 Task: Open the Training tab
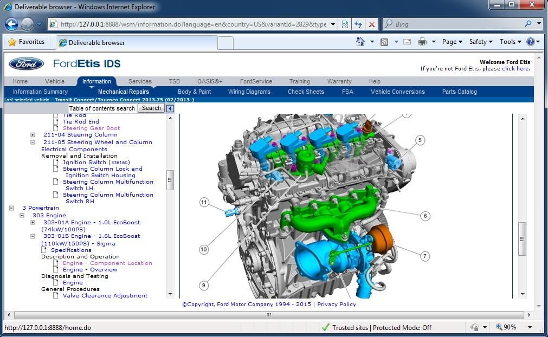click(300, 81)
